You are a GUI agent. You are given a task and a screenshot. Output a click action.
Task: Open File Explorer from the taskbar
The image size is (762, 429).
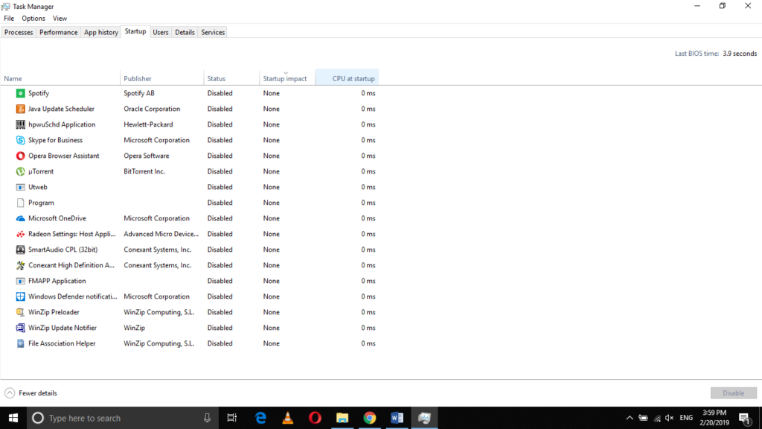click(x=342, y=418)
